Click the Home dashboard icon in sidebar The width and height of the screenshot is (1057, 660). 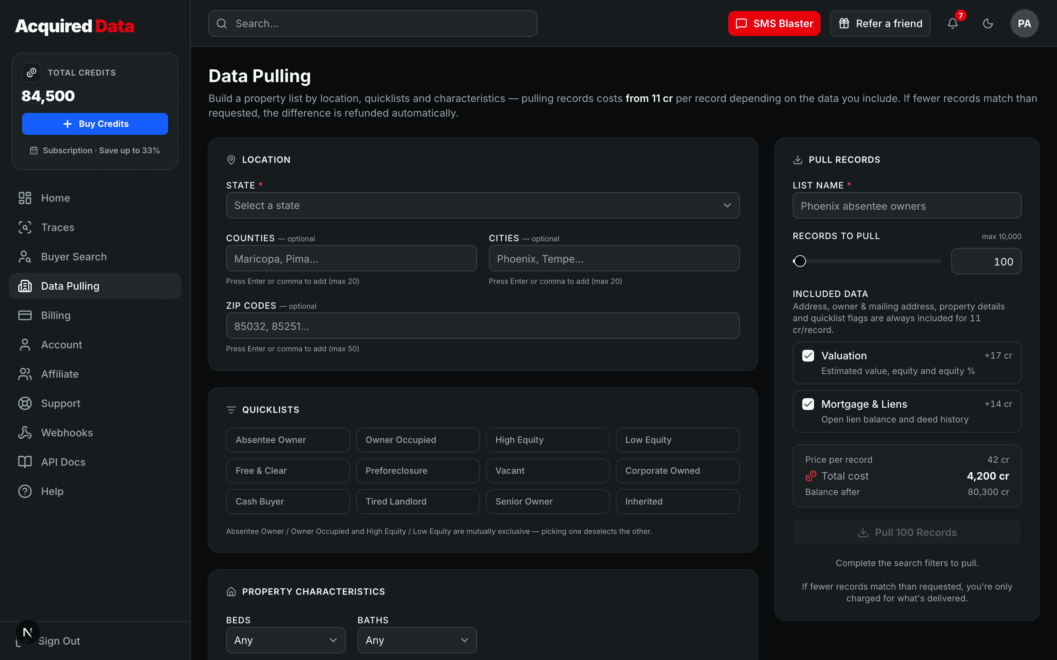point(25,198)
